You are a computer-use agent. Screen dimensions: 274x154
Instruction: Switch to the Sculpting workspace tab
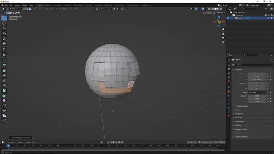(x=58, y=6)
